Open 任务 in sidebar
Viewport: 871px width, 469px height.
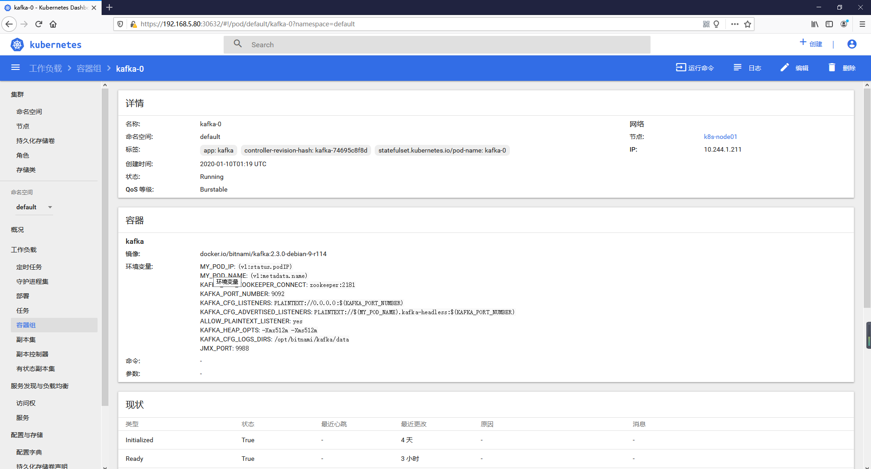click(23, 311)
